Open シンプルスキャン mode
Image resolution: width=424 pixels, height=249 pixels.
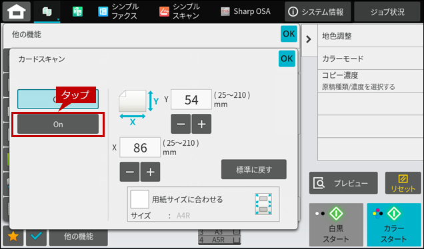(x=179, y=11)
